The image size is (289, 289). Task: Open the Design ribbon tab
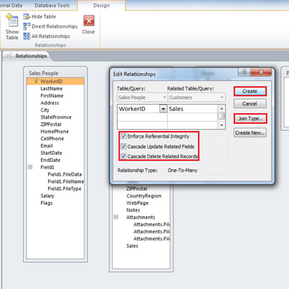click(101, 5)
